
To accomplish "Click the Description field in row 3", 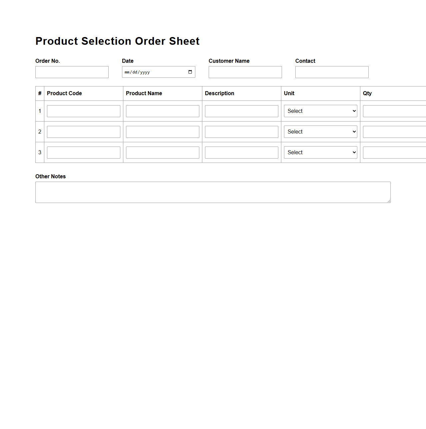I will [x=241, y=152].
